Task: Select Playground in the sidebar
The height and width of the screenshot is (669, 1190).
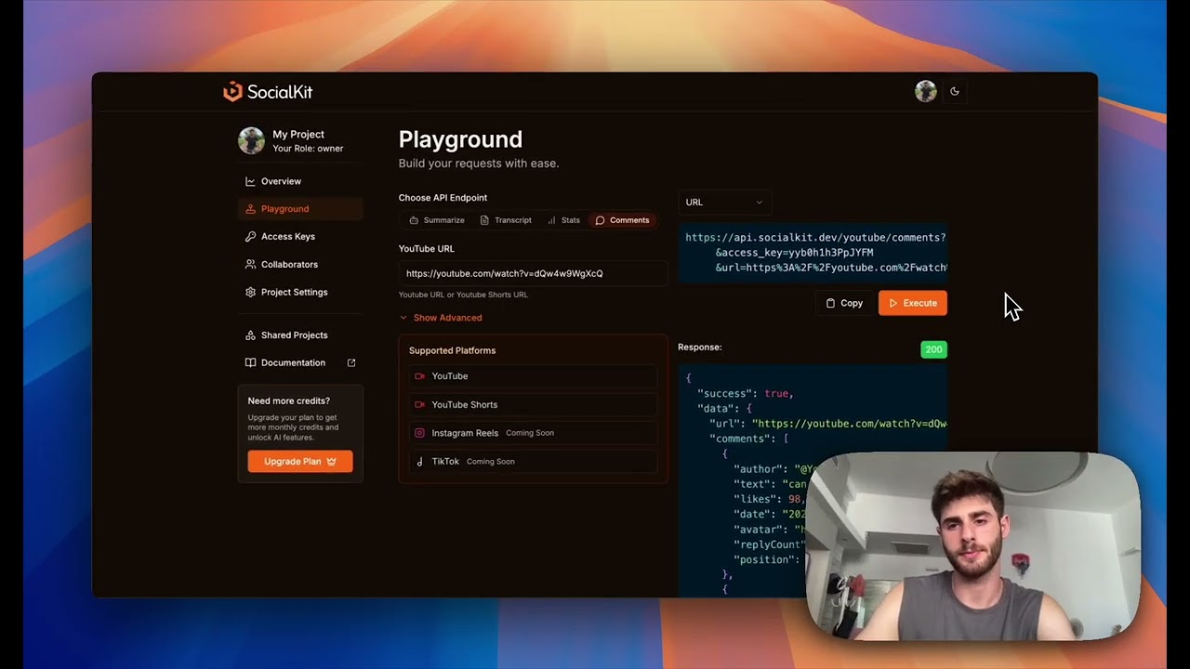Action: coord(300,209)
